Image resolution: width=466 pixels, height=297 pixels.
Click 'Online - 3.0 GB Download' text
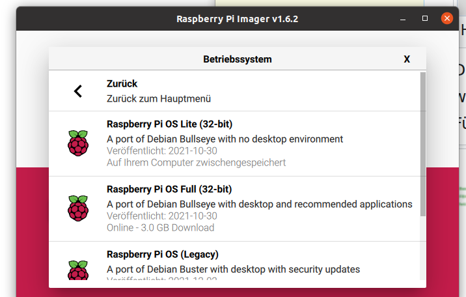click(160, 228)
